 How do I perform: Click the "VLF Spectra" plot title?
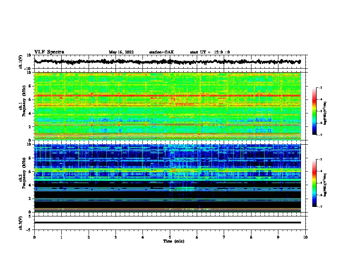pos(49,52)
